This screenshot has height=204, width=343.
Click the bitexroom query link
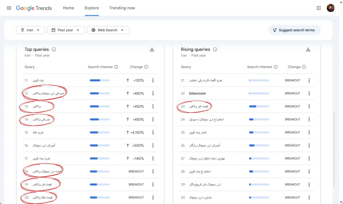pyautogui.click(x=197, y=93)
